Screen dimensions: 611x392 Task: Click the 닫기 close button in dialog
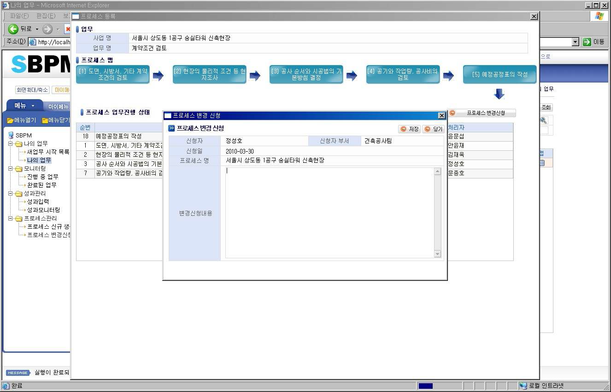tap(433, 129)
